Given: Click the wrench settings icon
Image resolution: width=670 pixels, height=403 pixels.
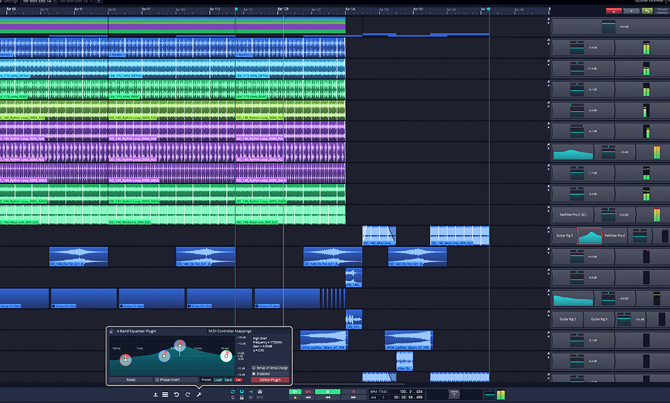Looking at the screenshot, I should click(x=199, y=395).
